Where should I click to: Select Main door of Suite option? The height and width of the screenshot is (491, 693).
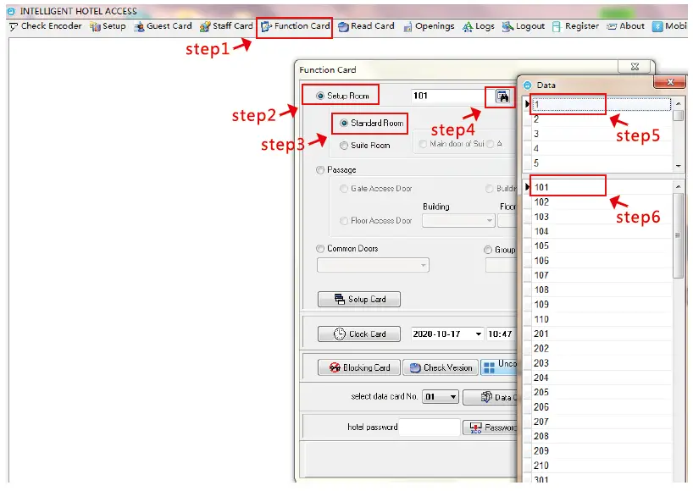[x=423, y=144]
